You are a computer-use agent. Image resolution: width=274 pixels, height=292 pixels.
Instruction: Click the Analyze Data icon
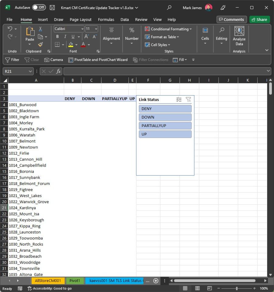pyautogui.click(x=239, y=31)
